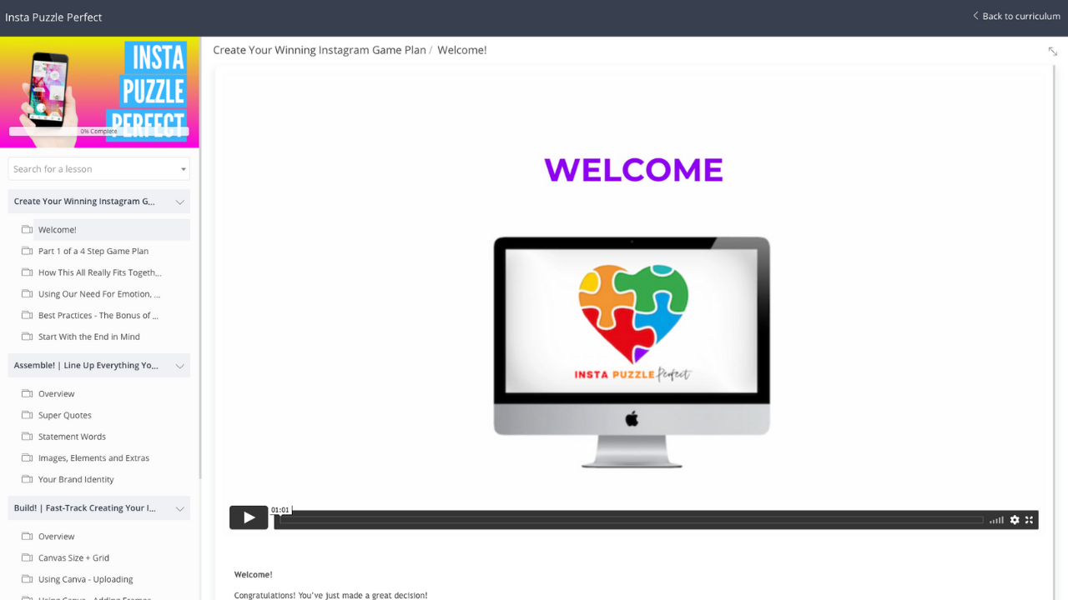Click the WELCOME heading
This screenshot has width=1068, height=600.
click(633, 170)
